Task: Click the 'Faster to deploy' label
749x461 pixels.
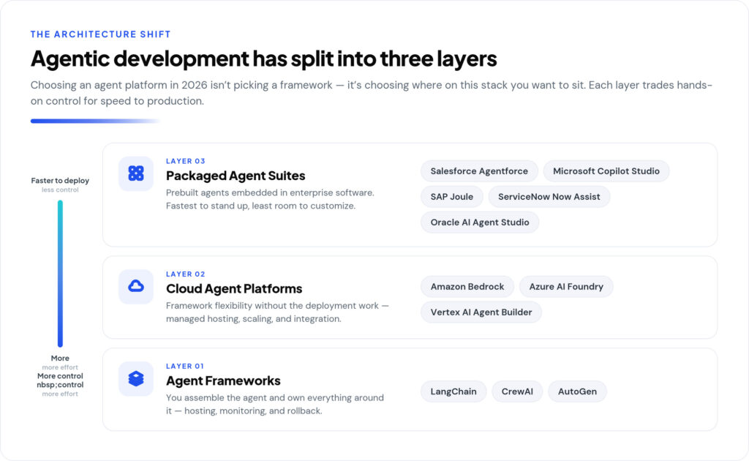Action: [x=60, y=181]
